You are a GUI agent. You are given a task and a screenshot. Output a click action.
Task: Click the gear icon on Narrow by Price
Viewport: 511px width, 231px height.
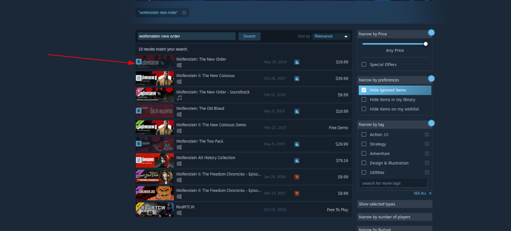pos(431,32)
